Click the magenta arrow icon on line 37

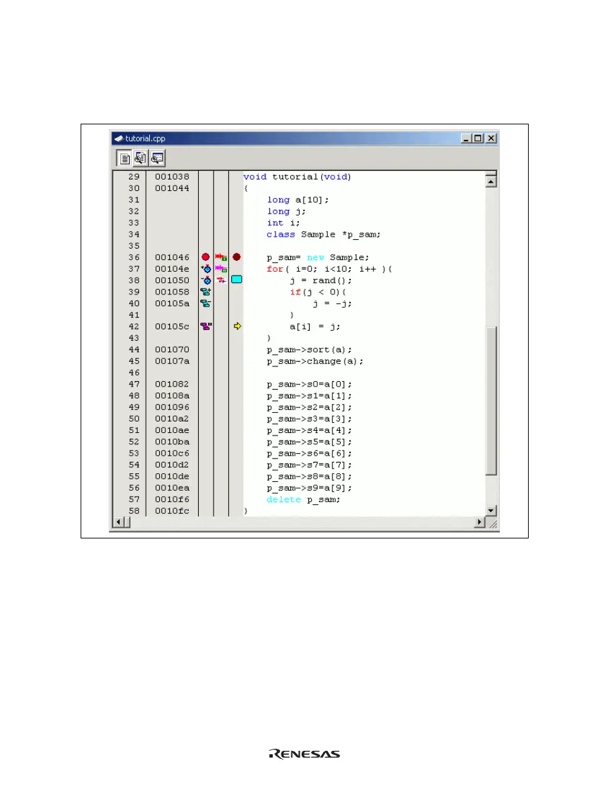pos(221,268)
